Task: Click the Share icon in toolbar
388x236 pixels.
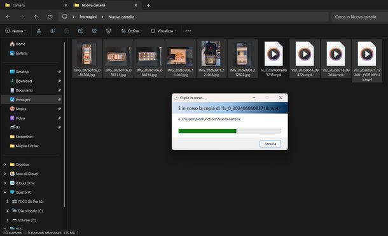Action: [x=95, y=31]
